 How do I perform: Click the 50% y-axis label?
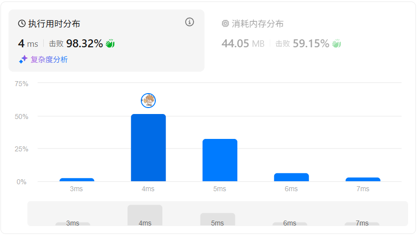pos(21,117)
